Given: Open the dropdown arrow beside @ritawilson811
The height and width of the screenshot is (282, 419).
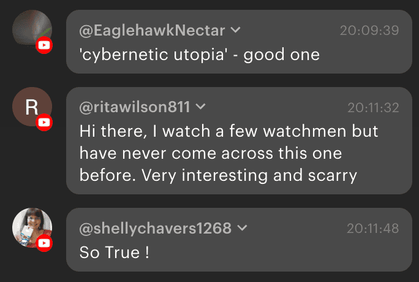Looking at the screenshot, I should coord(200,107).
